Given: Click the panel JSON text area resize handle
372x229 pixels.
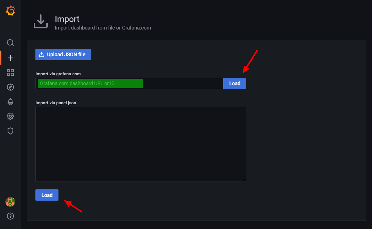Looking at the screenshot, I should [x=244, y=180].
